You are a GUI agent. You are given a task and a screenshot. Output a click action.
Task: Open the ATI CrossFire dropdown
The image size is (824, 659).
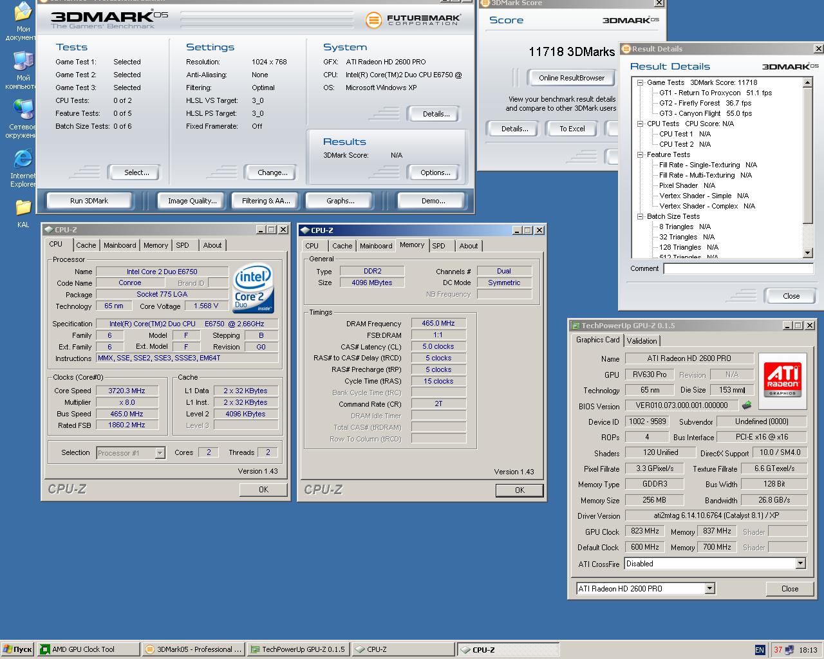pos(800,564)
